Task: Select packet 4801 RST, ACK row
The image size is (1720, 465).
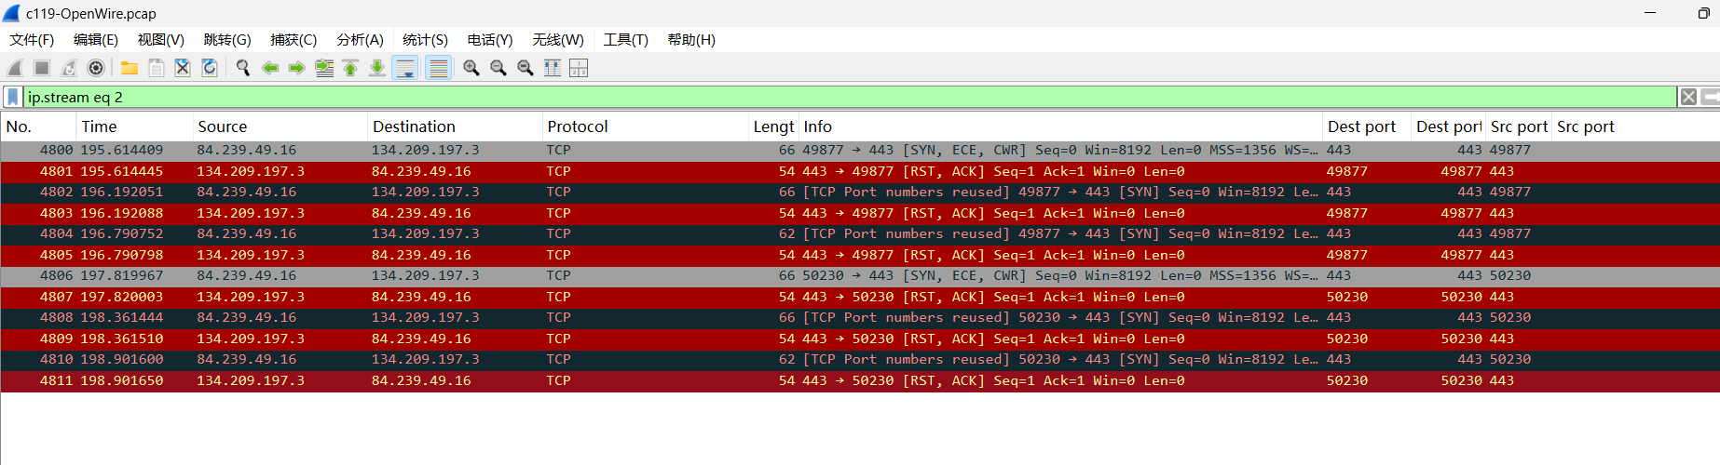Action: (860, 171)
